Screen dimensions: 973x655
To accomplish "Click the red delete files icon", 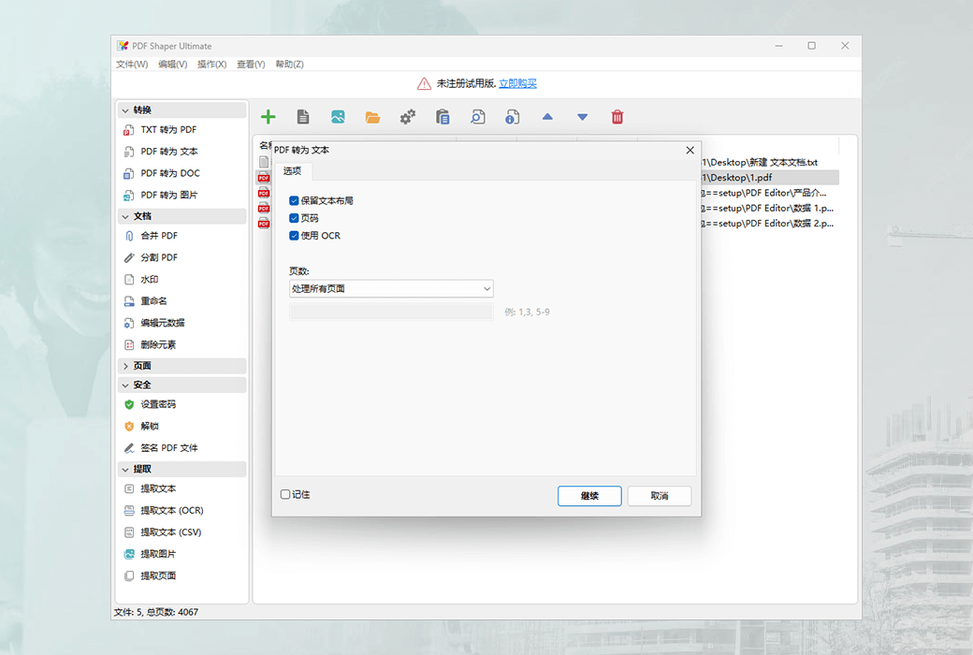I will coord(617,116).
